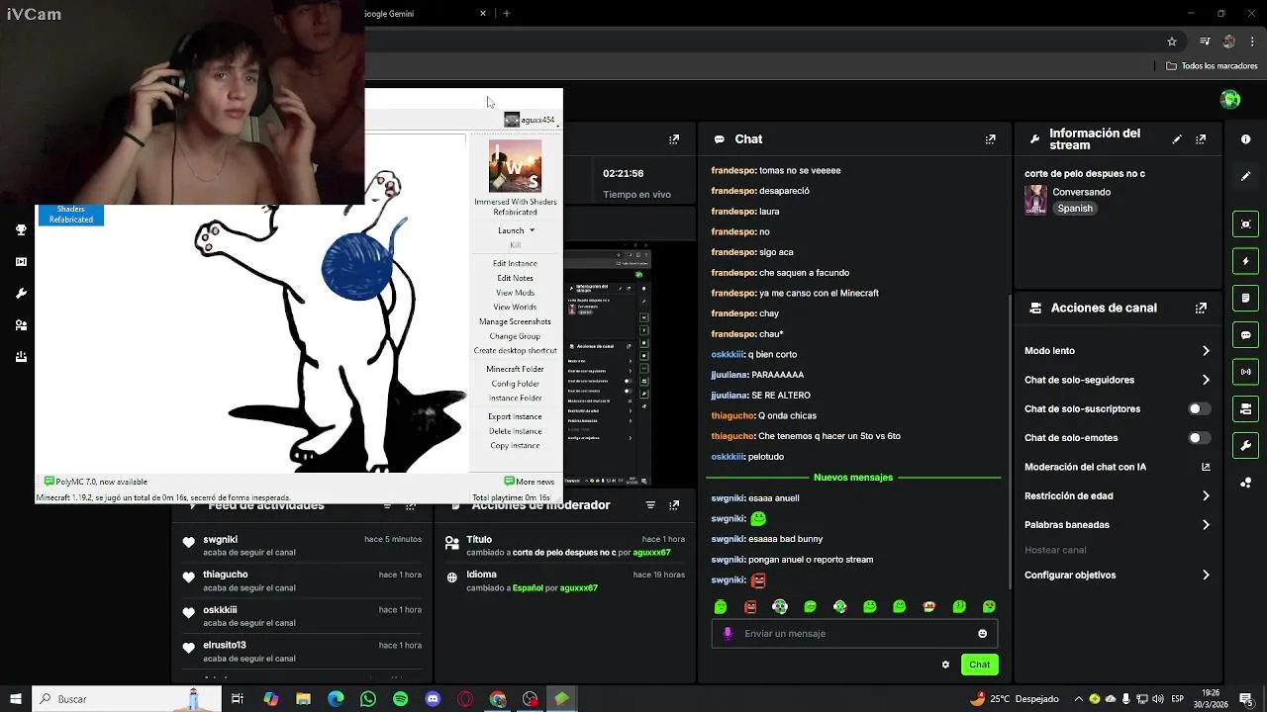
Task: Select Edit Notes in PolyMC menu
Action: (515, 278)
